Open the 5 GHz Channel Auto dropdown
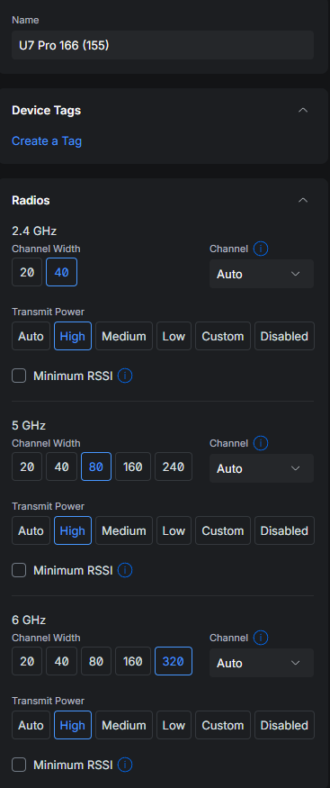The image size is (330, 788). (262, 468)
